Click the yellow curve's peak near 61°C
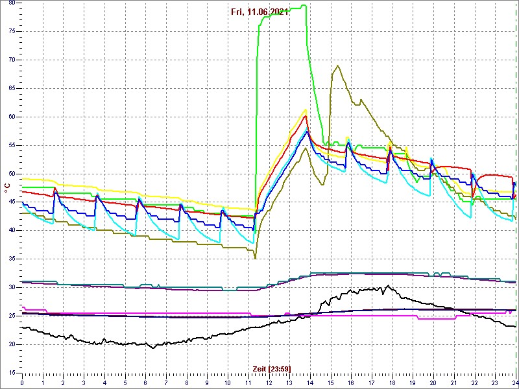Viewport: 519px width, 389px height. pyautogui.click(x=306, y=110)
